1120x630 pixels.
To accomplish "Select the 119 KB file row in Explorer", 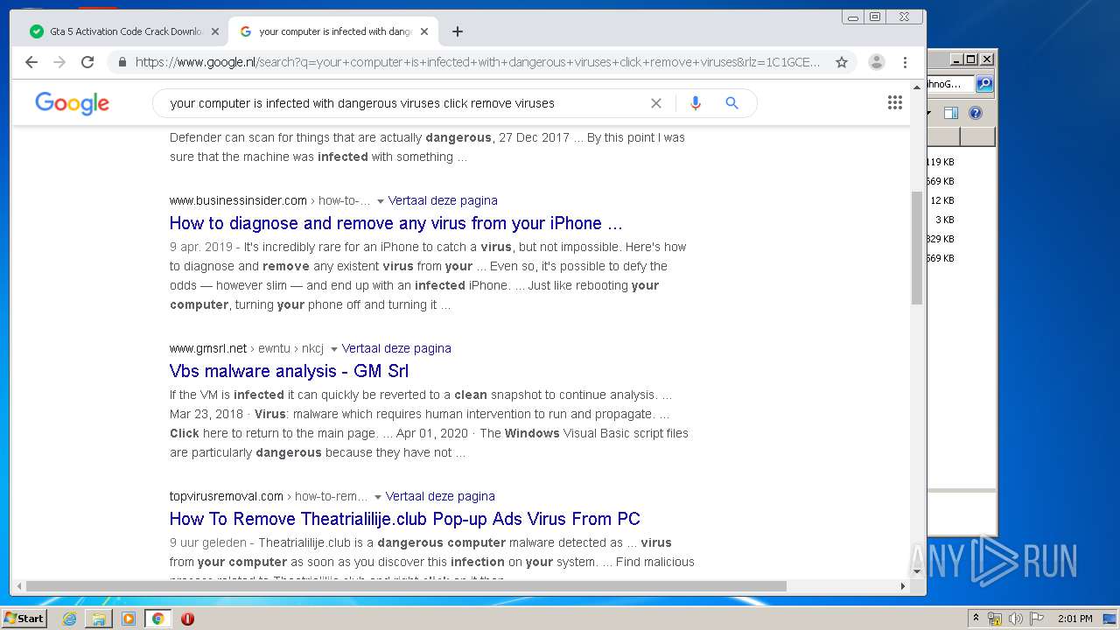I will (x=941, y=162).
